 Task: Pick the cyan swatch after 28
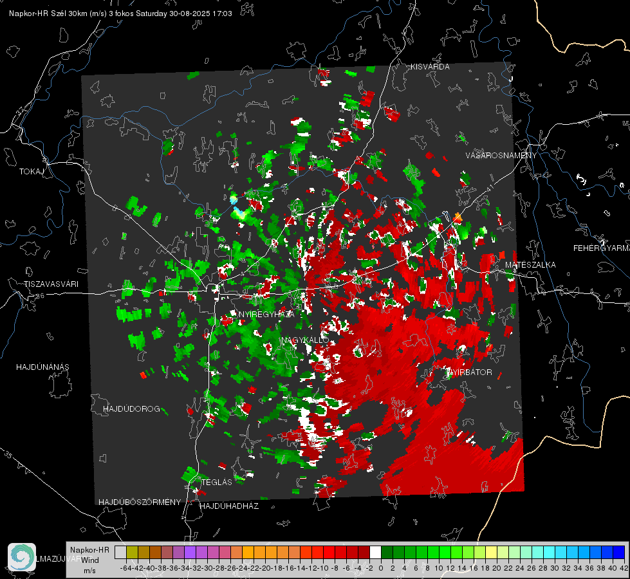550,552
